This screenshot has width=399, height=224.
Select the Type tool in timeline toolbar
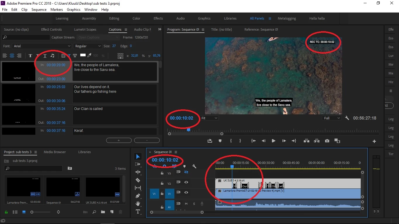138,211
